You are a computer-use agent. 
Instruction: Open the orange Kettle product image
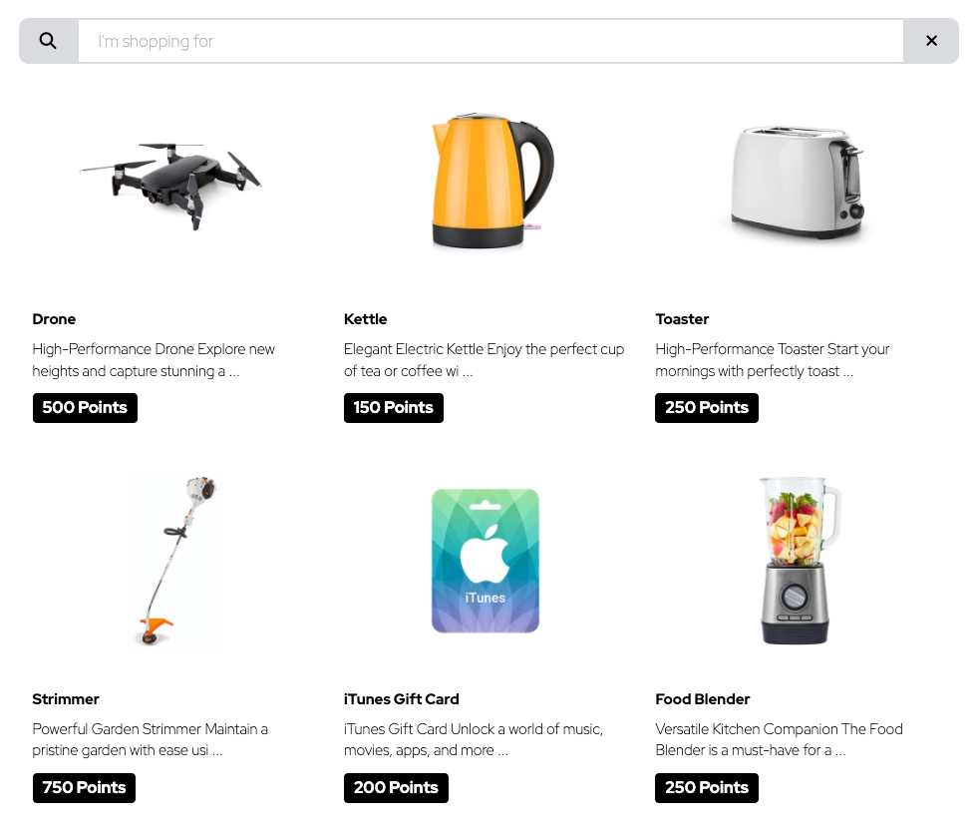[492, 181]
